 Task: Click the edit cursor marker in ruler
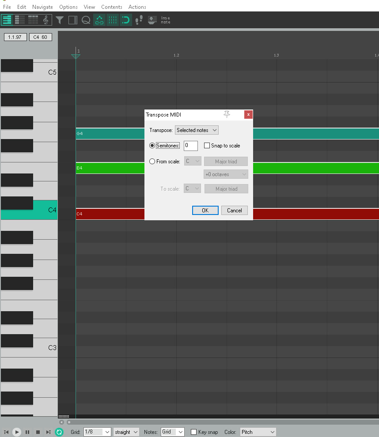click(x=76, y=56)
